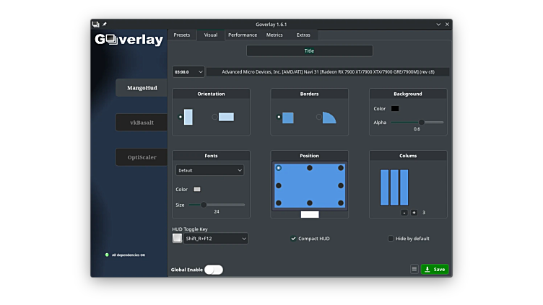
Task: Decrease column count with minus button
Action: pos(404,213)
